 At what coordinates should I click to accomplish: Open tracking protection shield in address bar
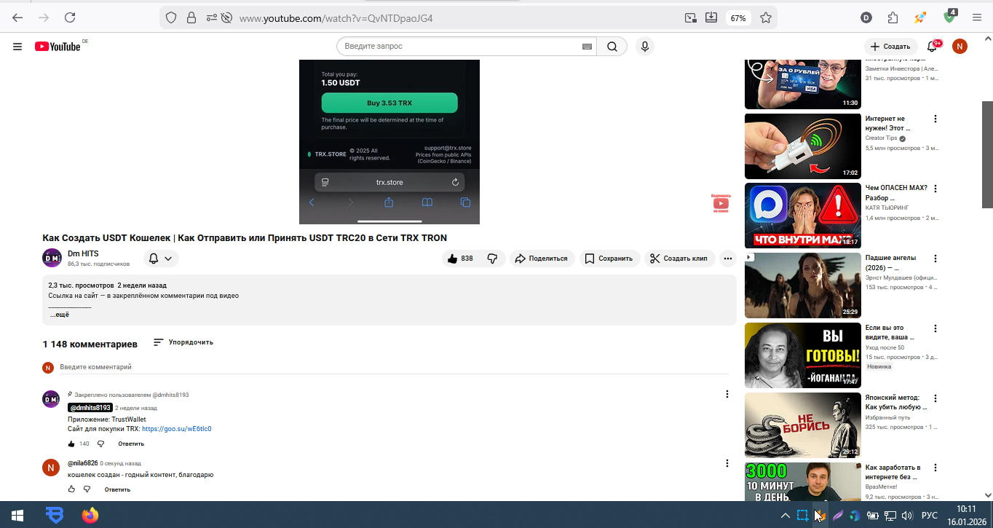pos(171,17)
